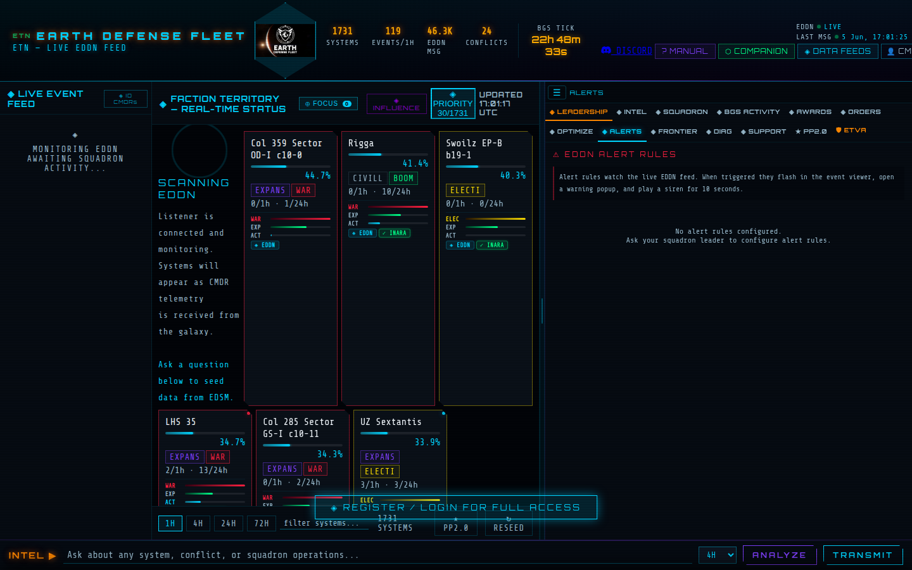912x570 pixels.
Task: Click the Rigga influence bar
Action: 388,155
